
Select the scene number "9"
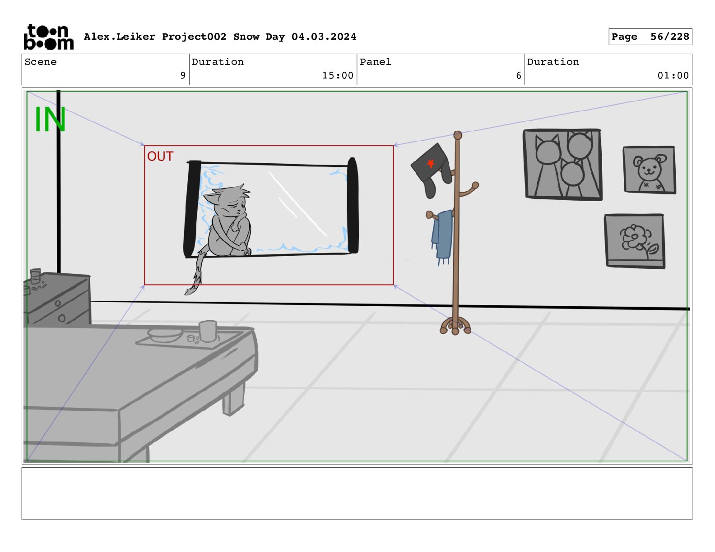click(183, 75)
